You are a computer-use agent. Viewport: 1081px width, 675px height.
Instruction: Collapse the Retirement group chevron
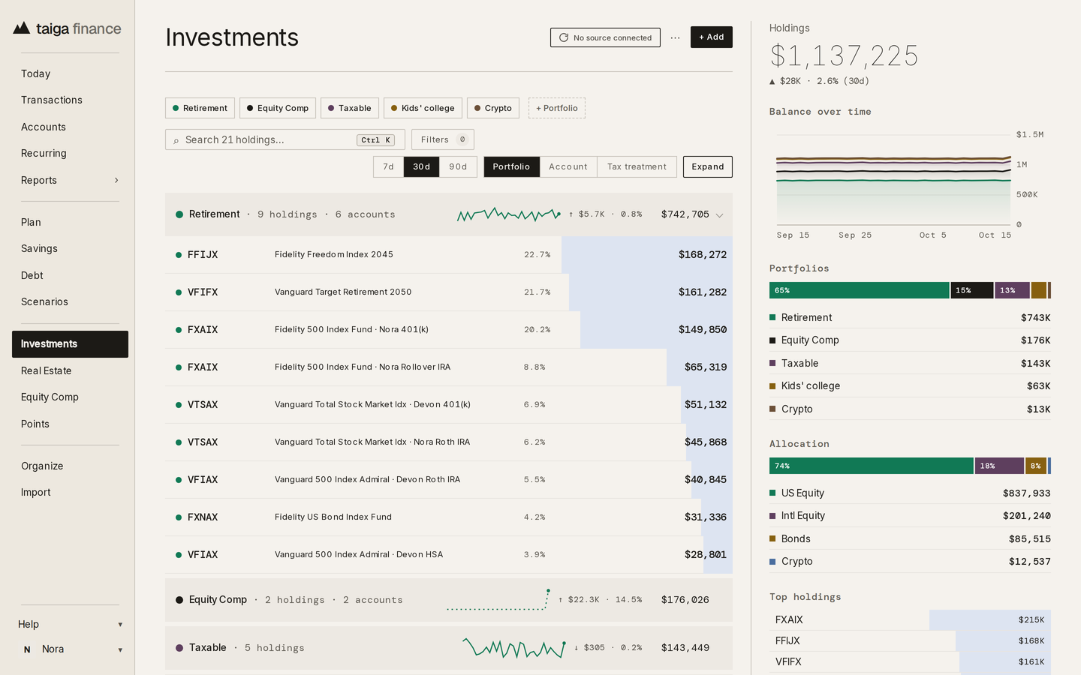(719, 215)
